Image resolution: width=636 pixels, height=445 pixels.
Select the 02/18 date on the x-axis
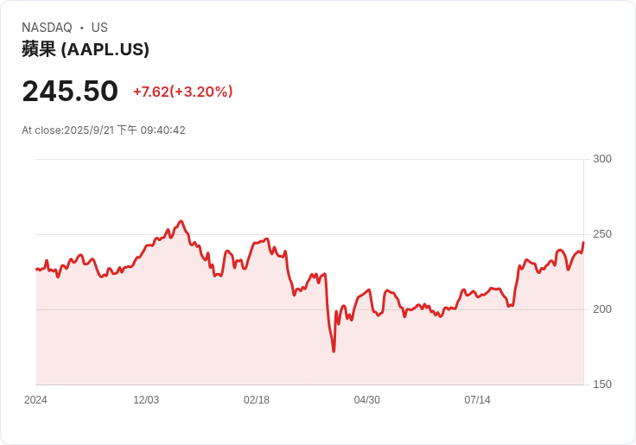coord(257,400)
